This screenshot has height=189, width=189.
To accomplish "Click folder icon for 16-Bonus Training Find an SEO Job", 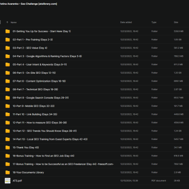I will click(x=8, y=156).
